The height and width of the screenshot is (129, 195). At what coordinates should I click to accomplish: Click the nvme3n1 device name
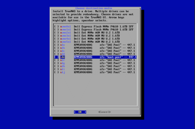[x=65, y=36]
